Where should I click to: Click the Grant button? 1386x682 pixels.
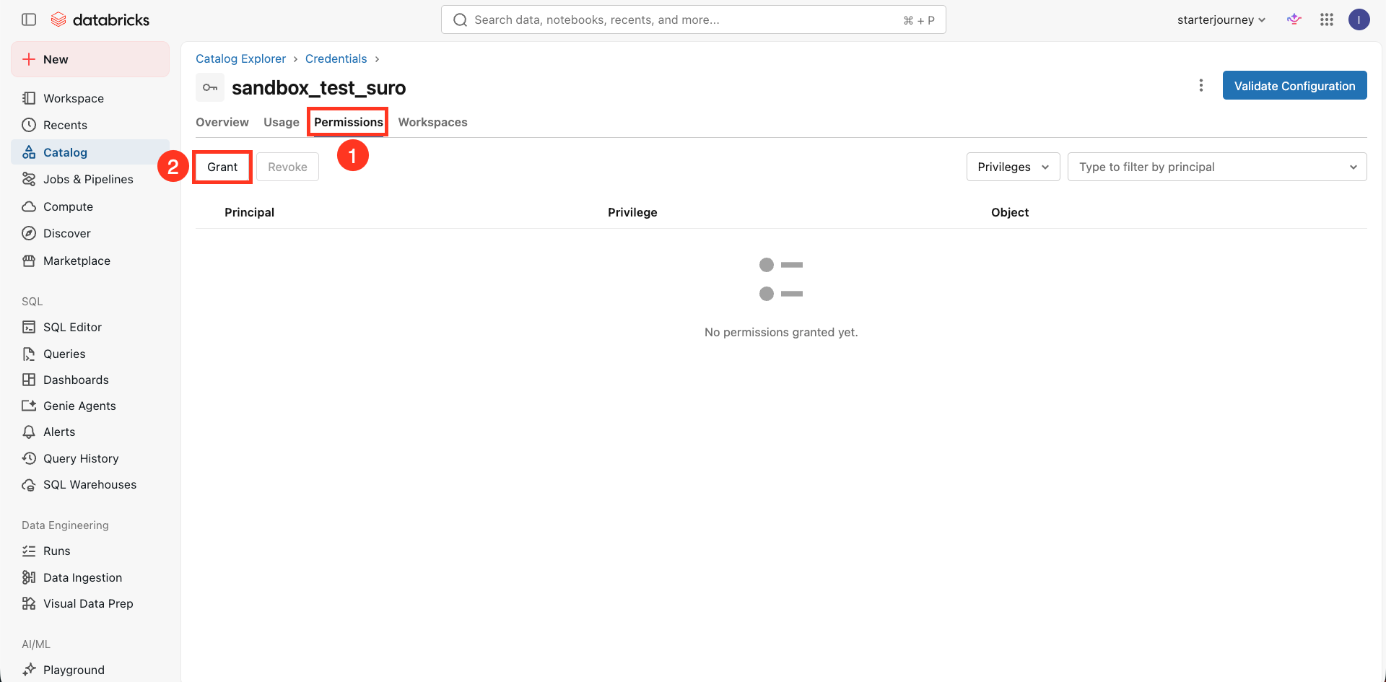click(222, 167)
